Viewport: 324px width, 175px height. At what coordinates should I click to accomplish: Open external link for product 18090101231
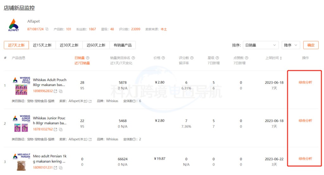coord(55,167)
